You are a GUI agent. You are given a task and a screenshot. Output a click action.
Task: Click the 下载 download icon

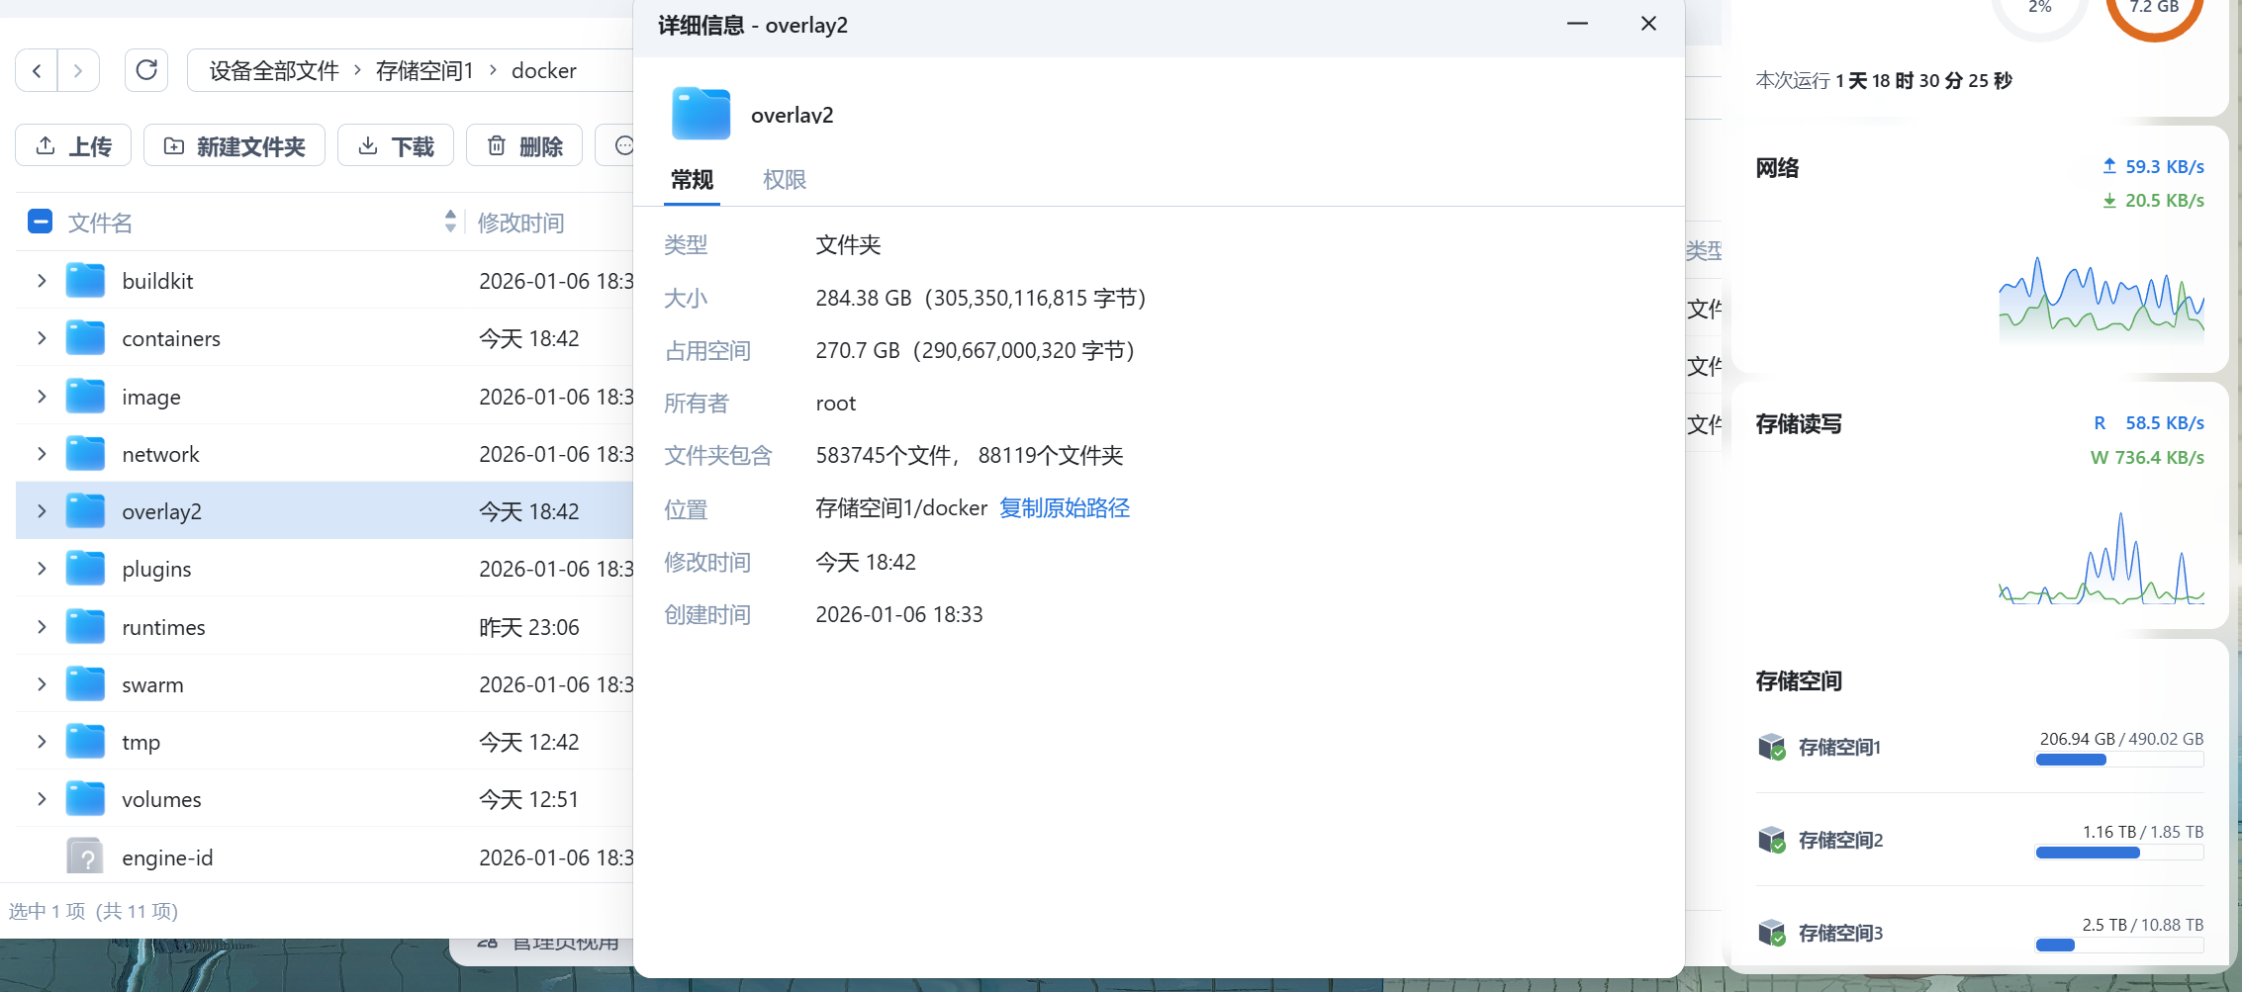(x=369, y=145)
